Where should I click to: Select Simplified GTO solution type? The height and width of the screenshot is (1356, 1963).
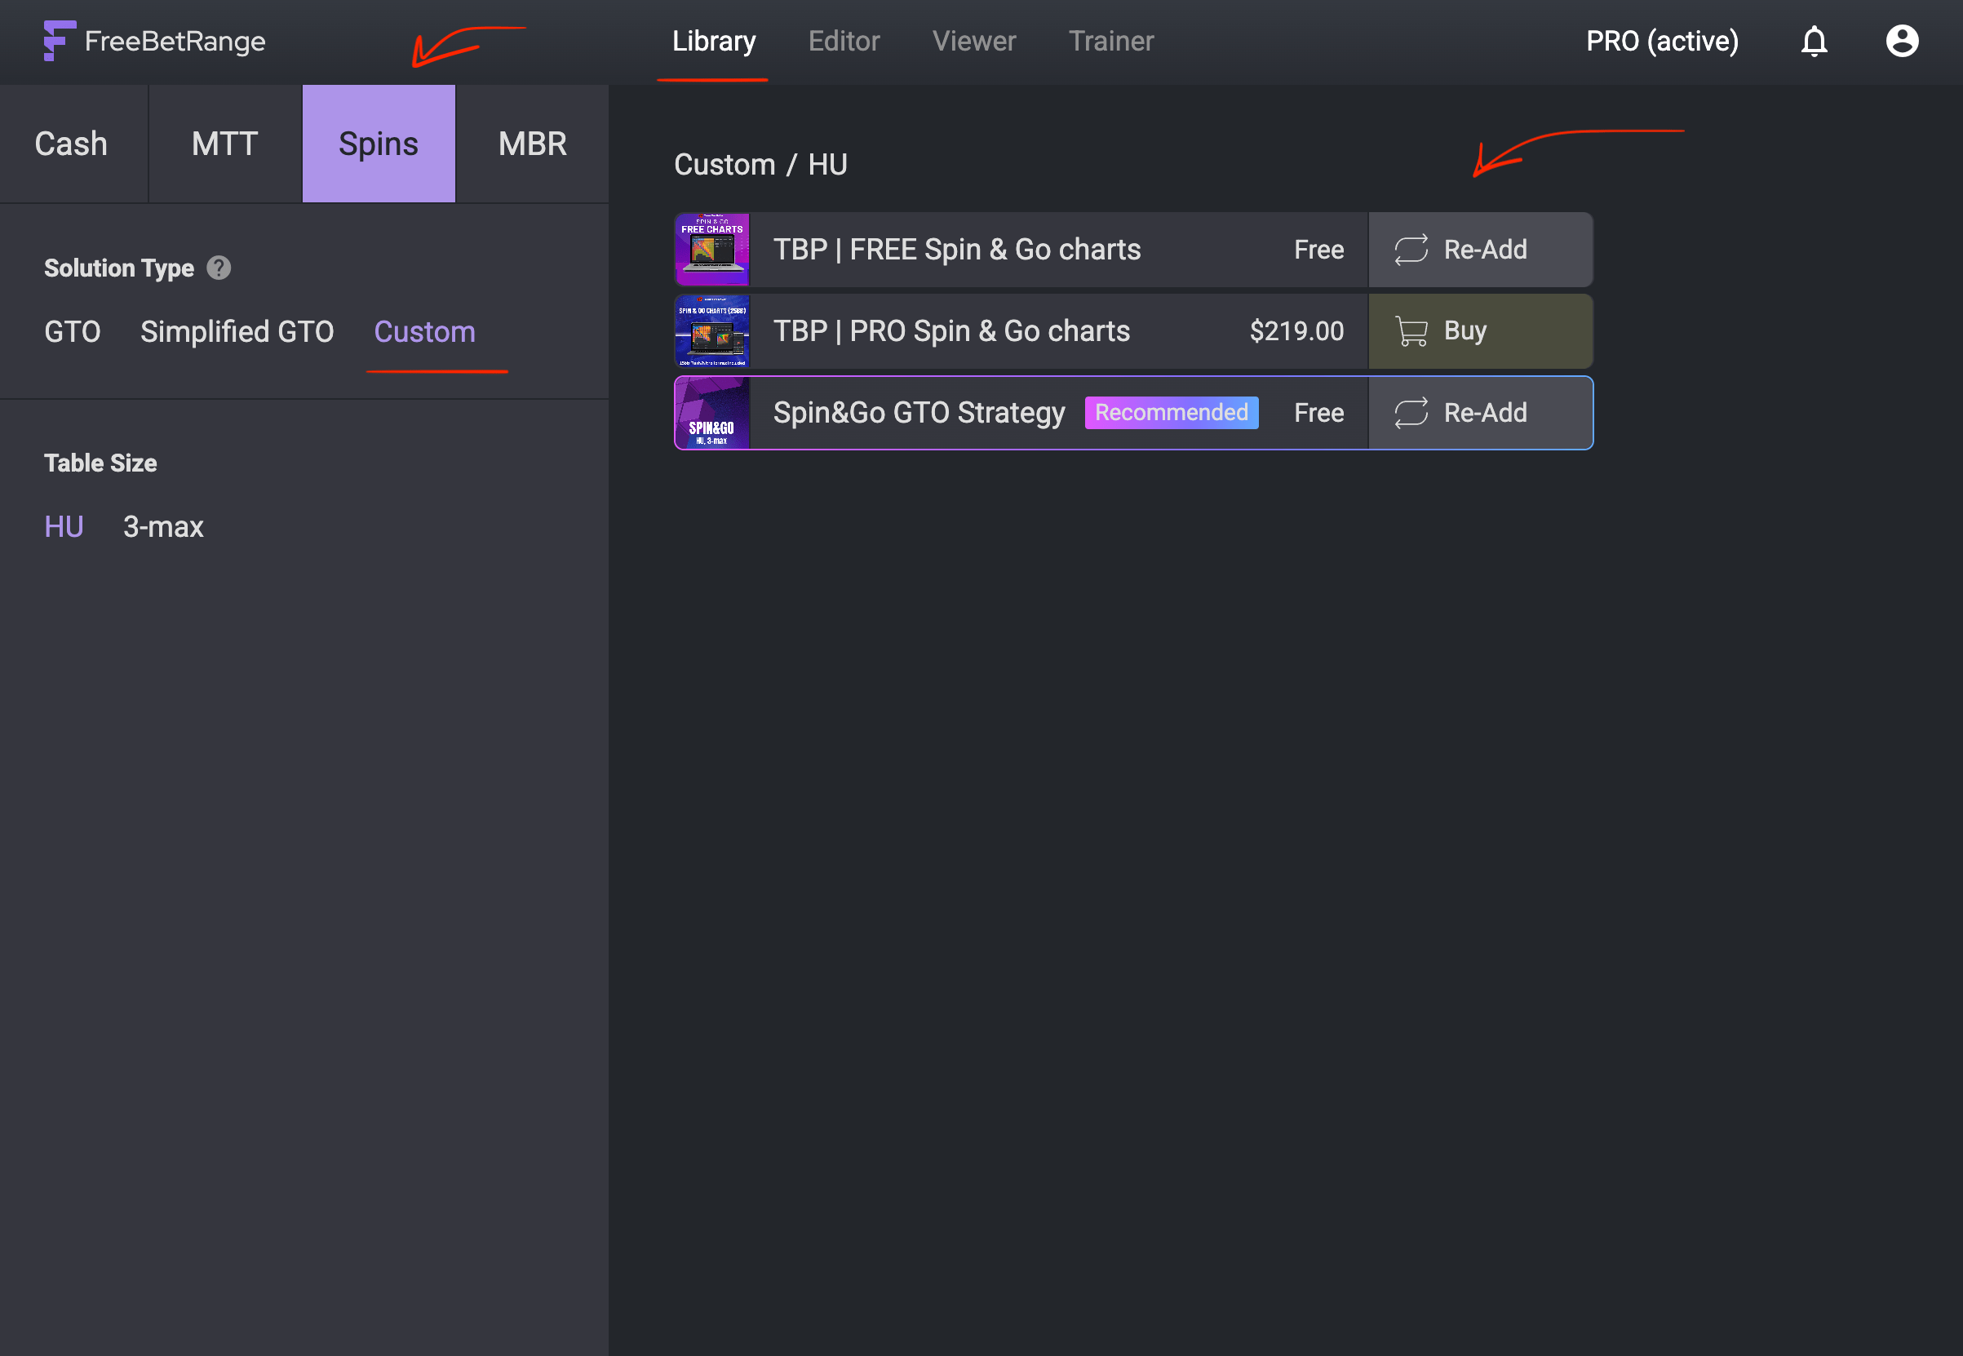[238, 331]
